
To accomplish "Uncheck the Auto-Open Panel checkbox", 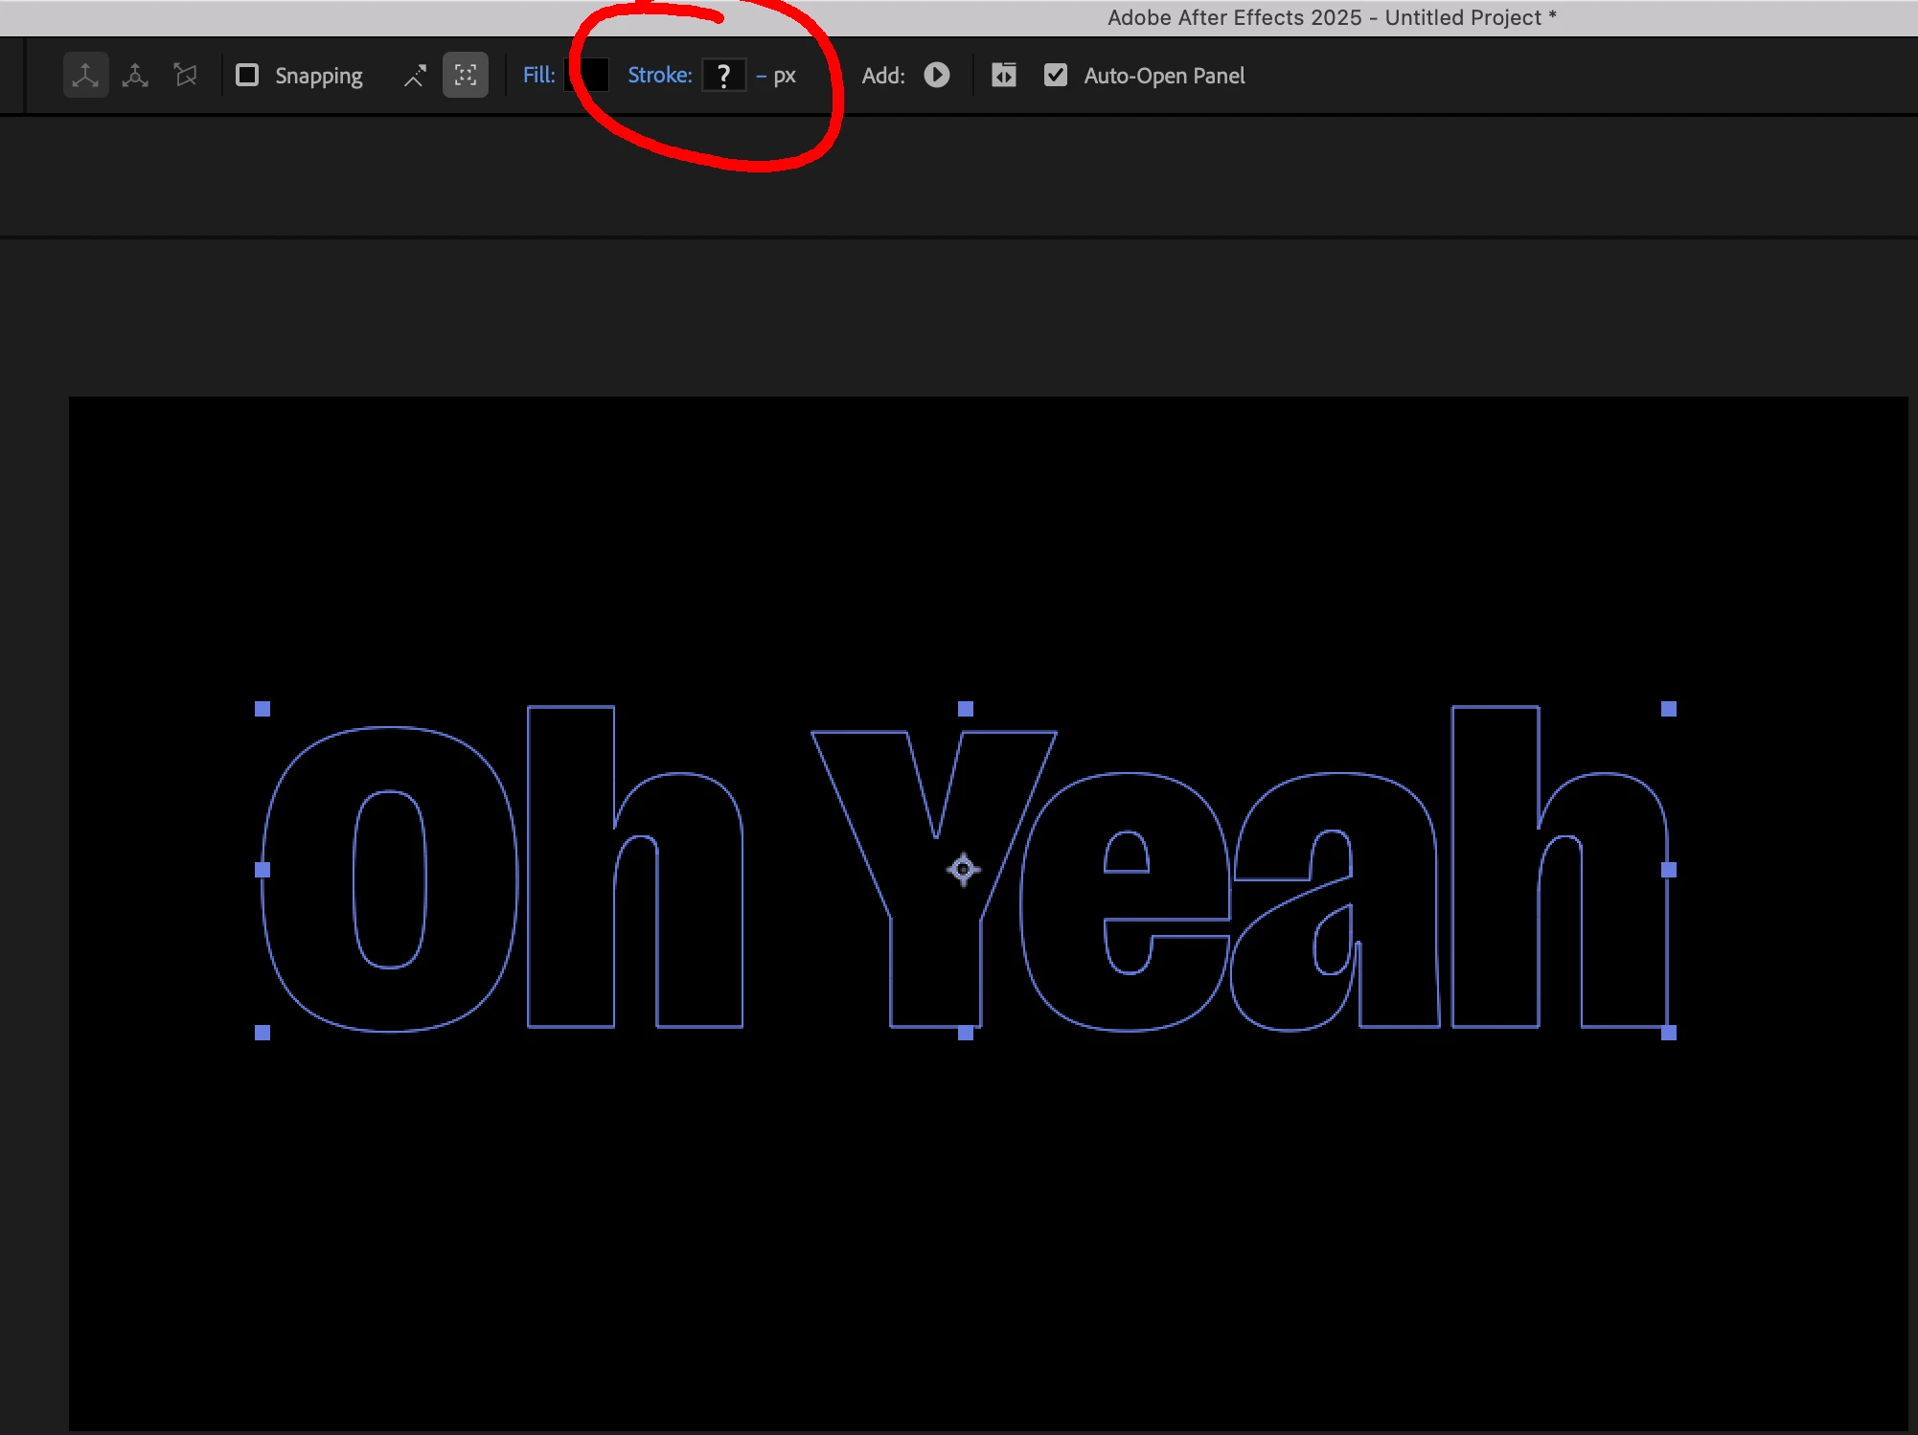I will tap(1055, 75).
